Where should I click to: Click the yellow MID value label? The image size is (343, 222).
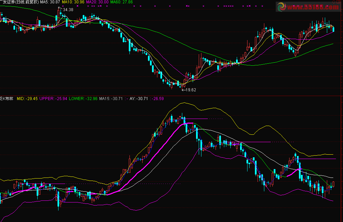[x=27, y=99]
